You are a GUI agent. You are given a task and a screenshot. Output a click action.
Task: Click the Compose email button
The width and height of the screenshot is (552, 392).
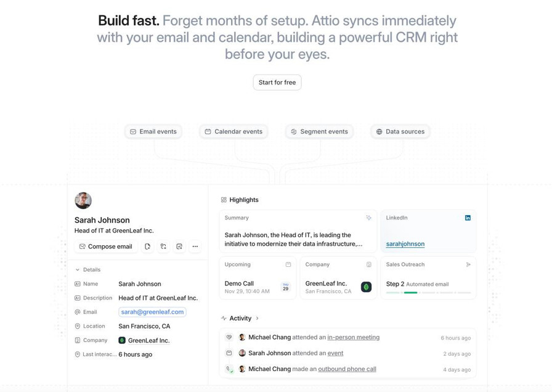(x=105, y=247)
